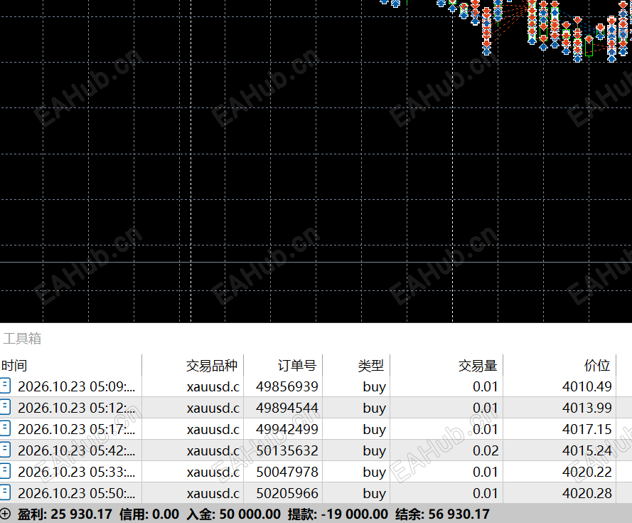Click the price 4013.99
The width and height of the screenshot is (632, 523).
(x=587, y=408)
